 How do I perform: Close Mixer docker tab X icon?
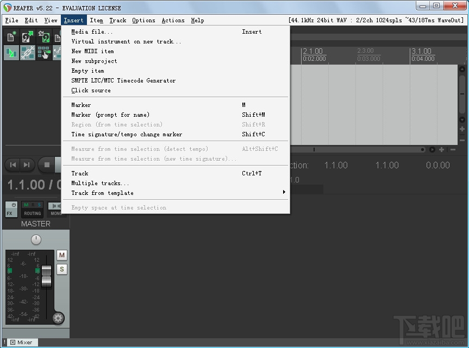click(x=12, y=343)
